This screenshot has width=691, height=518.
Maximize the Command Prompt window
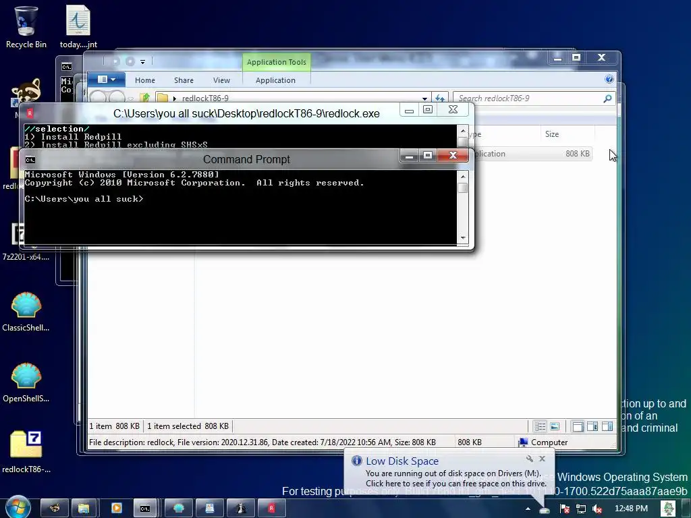point(427,155)
